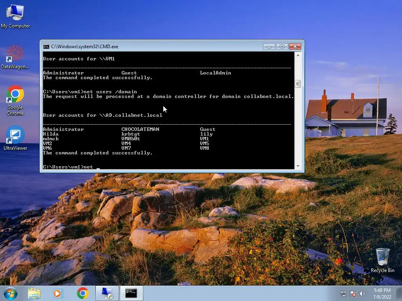Click the VM8 account name
Viewport: 402px width, 301px height.
click(204, 148)
